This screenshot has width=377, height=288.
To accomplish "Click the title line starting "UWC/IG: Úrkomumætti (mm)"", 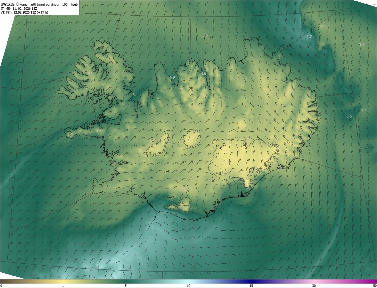I will pyautogui.click(x=39, y=4).
